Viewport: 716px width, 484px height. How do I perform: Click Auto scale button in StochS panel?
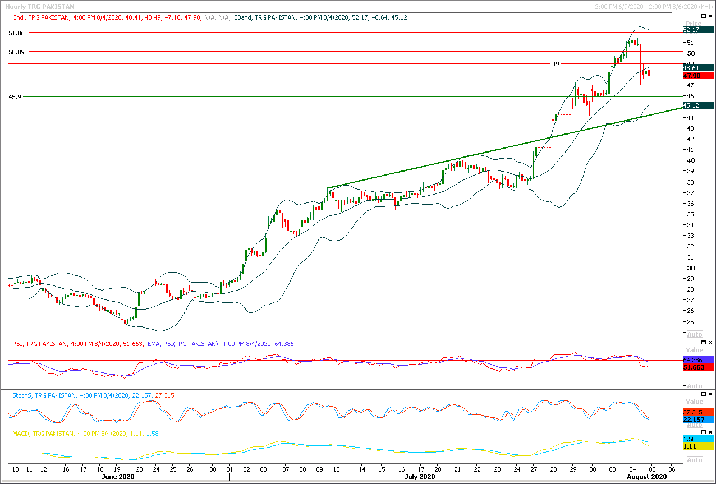click(695, 425)
